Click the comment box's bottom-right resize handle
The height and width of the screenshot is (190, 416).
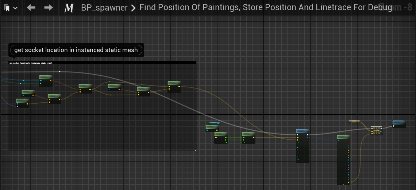pyautogui.click(x=195, y=149)
